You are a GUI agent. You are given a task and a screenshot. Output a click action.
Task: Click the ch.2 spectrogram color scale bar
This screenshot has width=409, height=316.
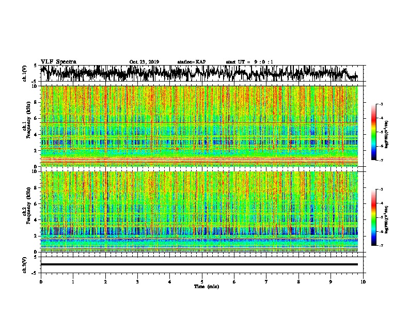[373, 217]
